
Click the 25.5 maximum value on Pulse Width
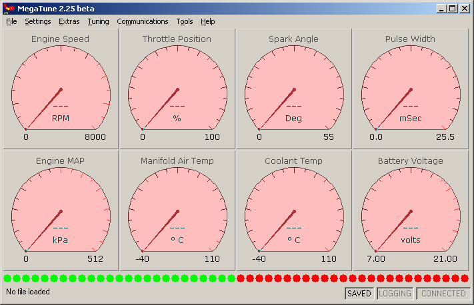(445, 137)
